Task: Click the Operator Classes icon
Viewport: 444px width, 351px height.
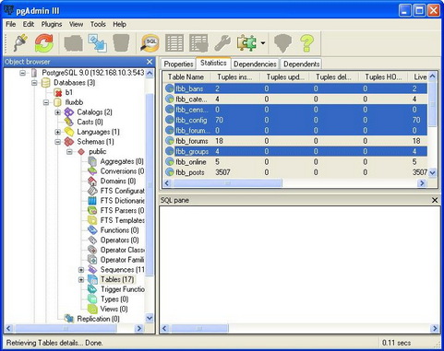Action: pyautogui.click(x=92, y=250)
